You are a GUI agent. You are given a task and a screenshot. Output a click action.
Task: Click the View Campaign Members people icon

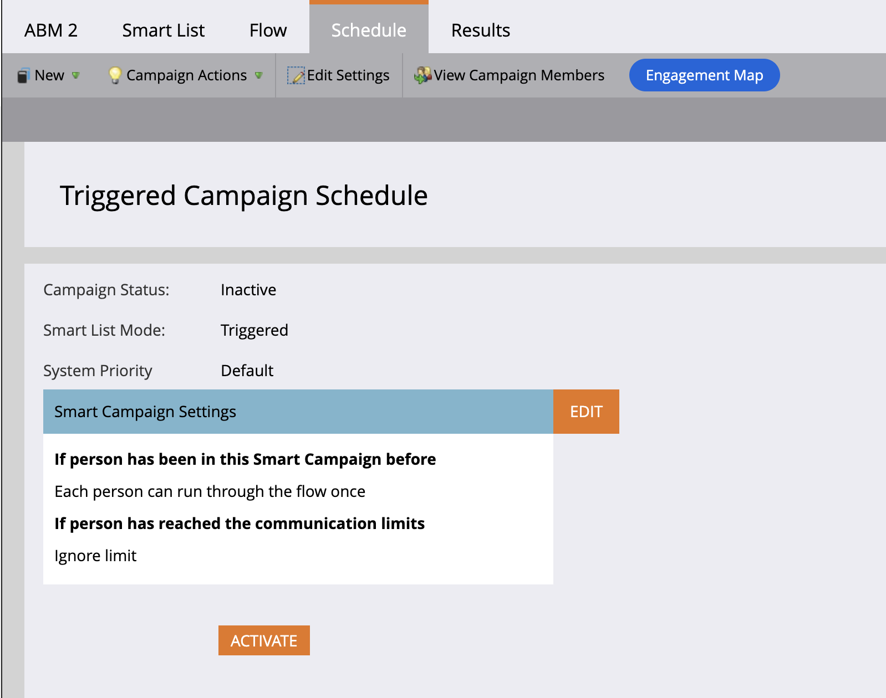422,75
